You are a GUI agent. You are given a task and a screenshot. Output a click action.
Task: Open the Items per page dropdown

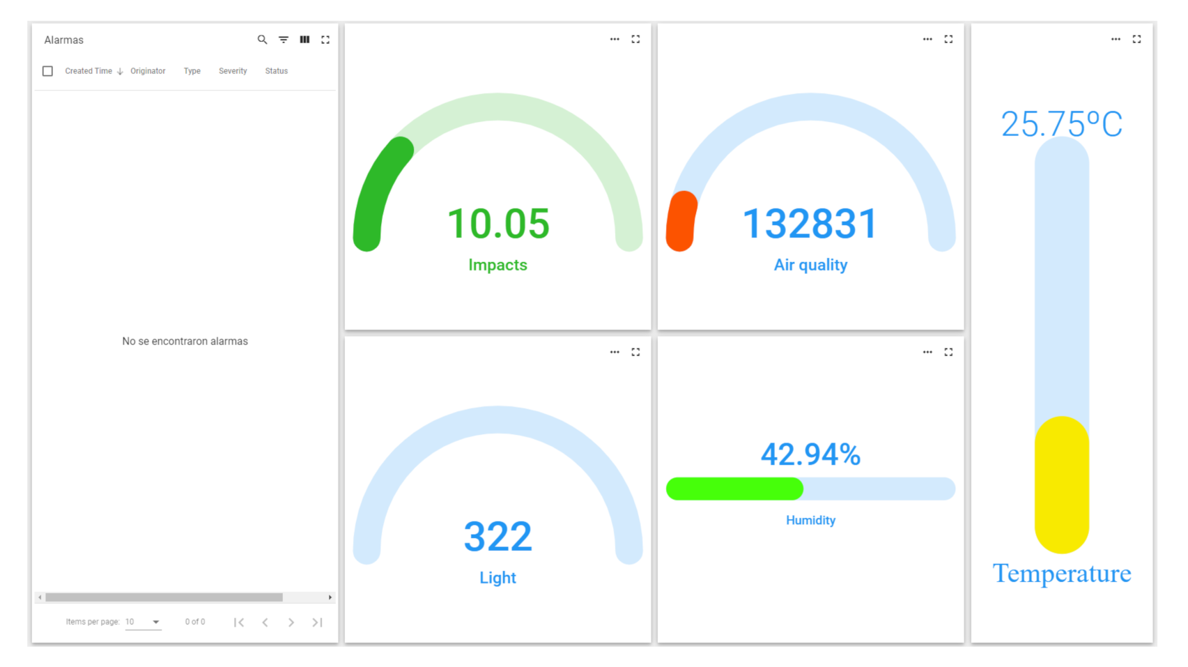coord(143,622)
